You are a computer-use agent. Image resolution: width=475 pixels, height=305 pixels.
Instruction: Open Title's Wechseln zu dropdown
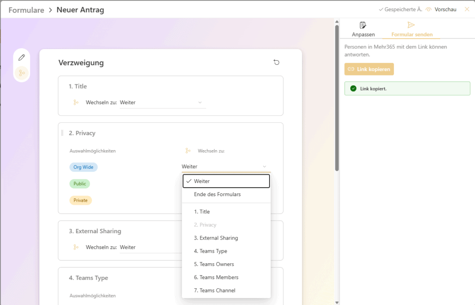163,102
